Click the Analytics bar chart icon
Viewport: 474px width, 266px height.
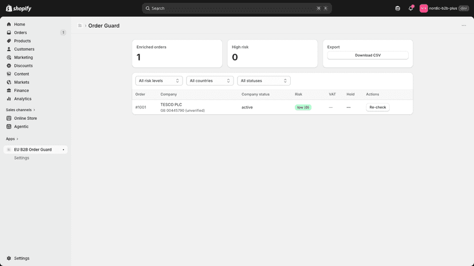(x=9, y=99)
